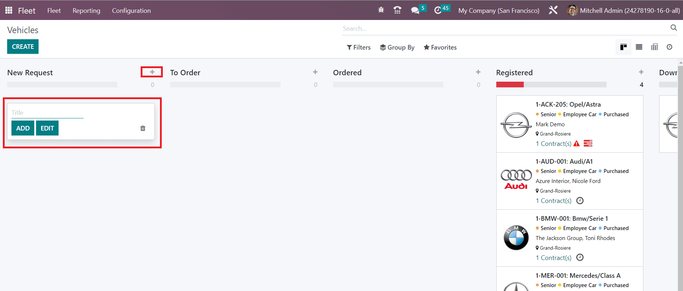
Task: Open the Fleet menu item
Action: coord(54,11)
